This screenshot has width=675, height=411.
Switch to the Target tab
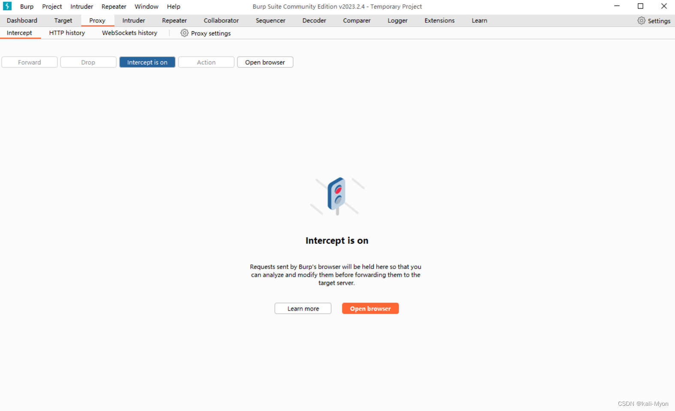tap(63, 21)
